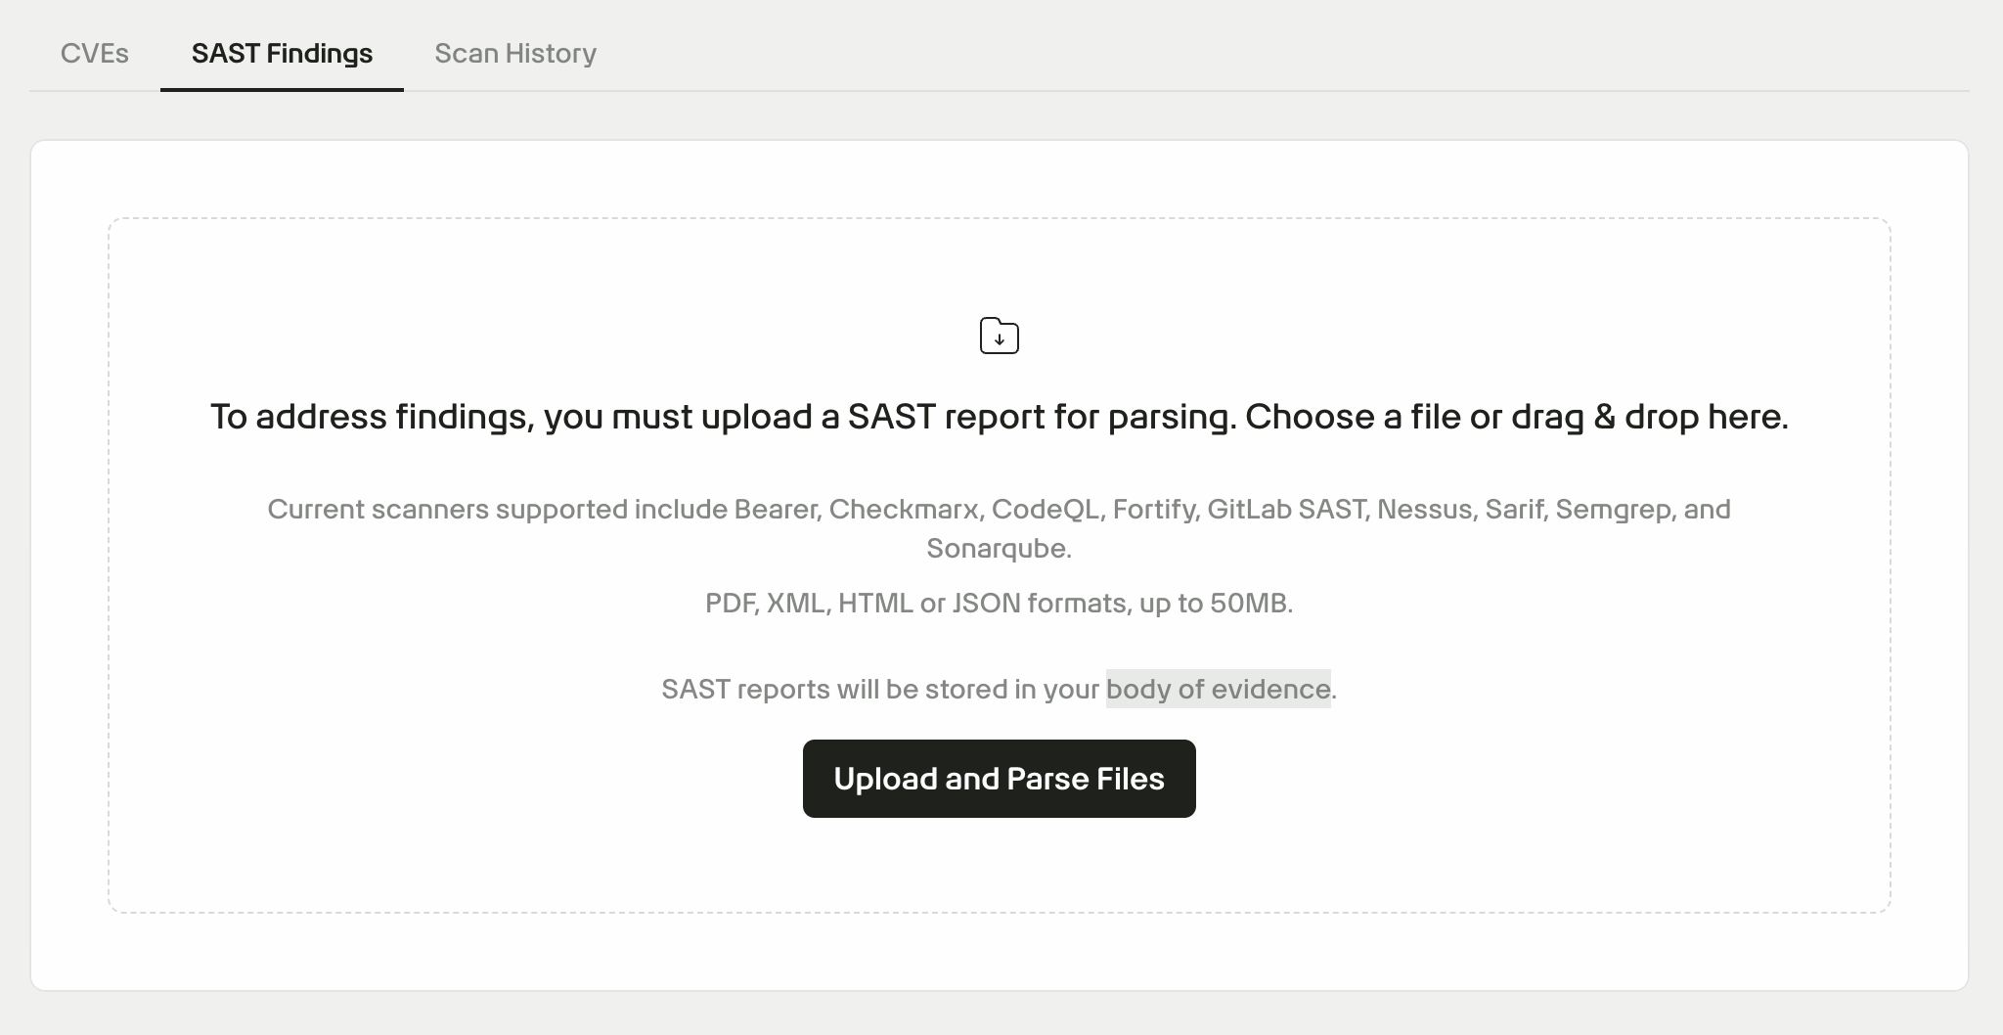Open the Scan History tab
Image resolution: width=2003 pixels, height=1035 pixels.
click(515, 53)
